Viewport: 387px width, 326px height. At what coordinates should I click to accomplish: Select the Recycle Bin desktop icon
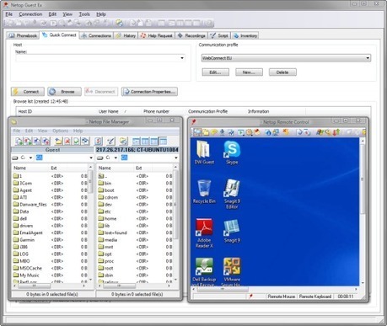(204, 191)
